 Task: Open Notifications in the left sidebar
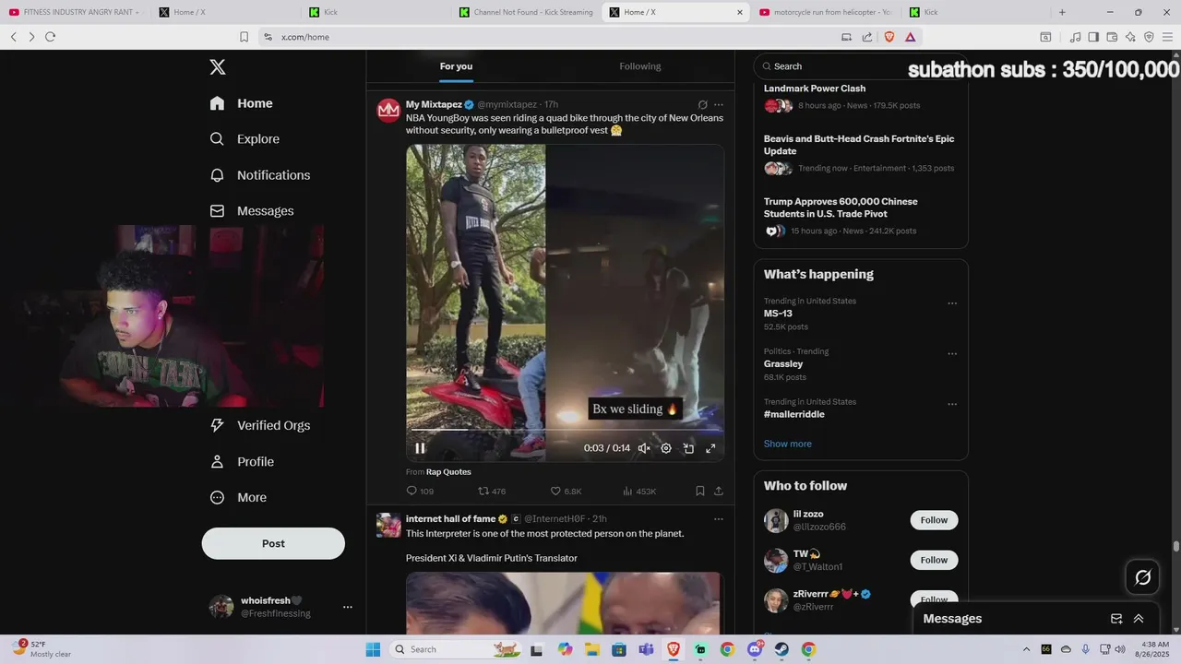259,175
